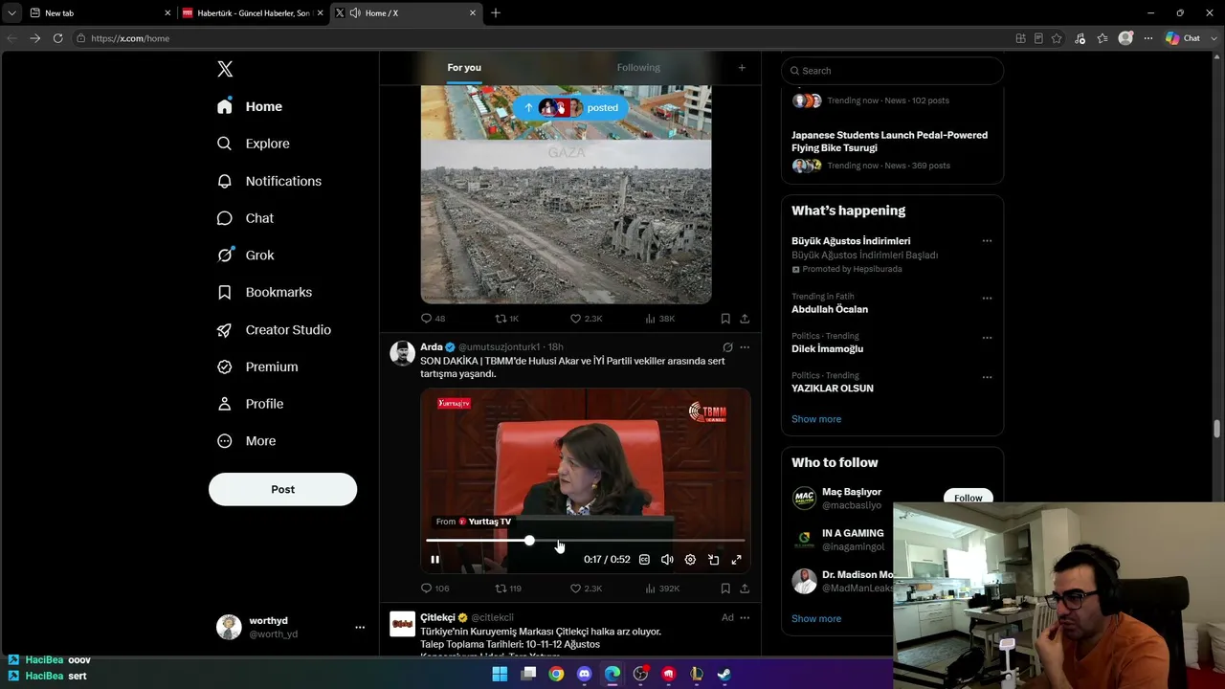Open Chat in the X sidebar
Viewport: 1225px width, 689px height.
tap(246, 218)
